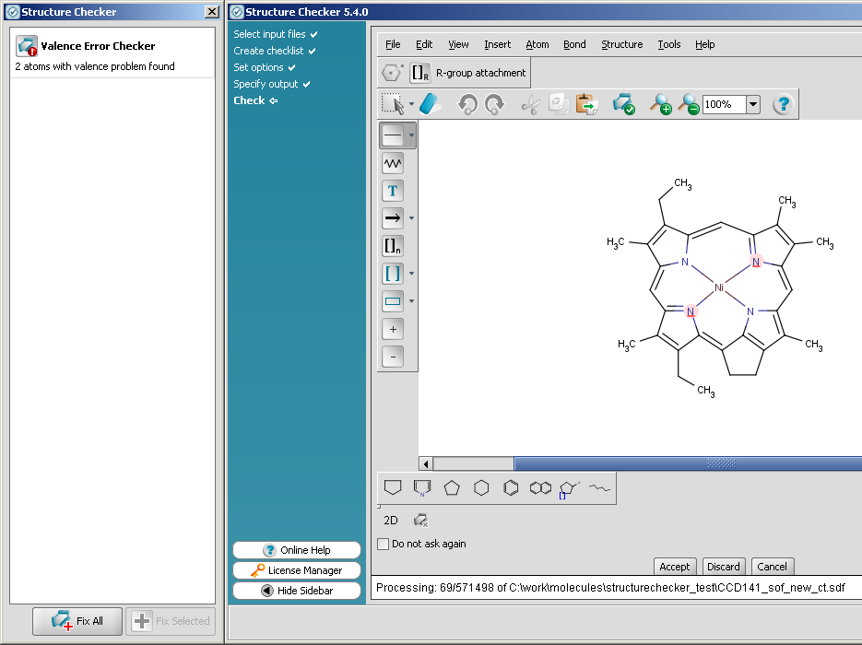
Task: Run the structure check toolbar icon
Action: coord(623,104)
